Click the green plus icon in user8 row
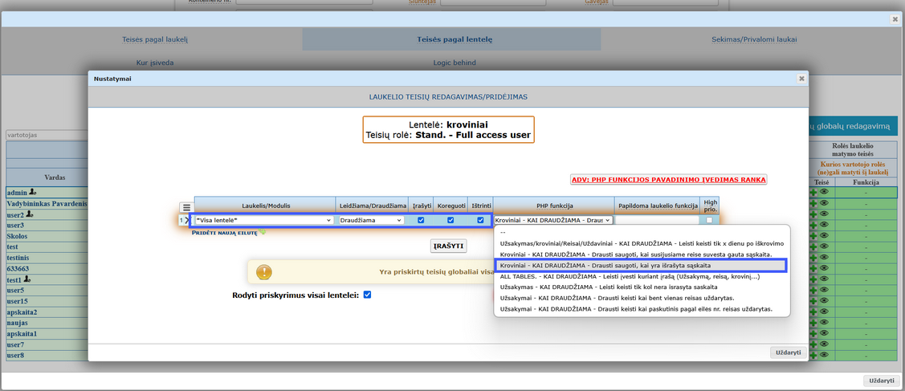 coord(813,356)
